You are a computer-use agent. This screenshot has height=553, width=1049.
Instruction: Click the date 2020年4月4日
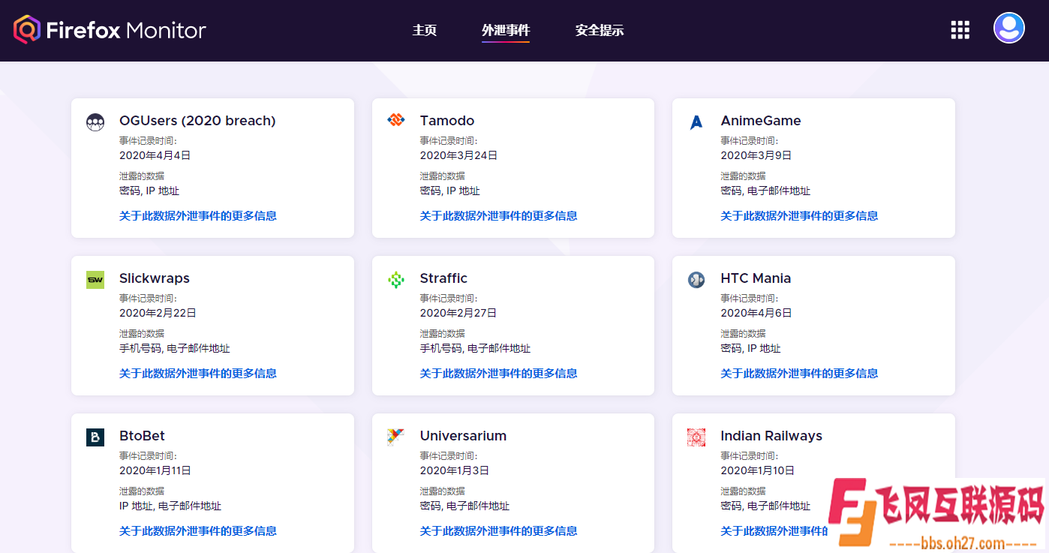click(x=155, y=155)
